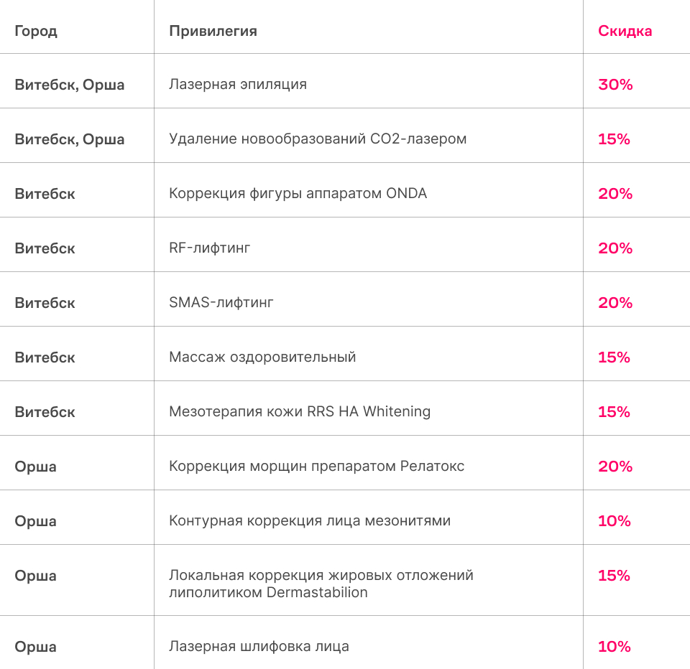
Task: Click "Коррекция фигуры аппаратом ONDA" cell
Action: pos(298,194)
